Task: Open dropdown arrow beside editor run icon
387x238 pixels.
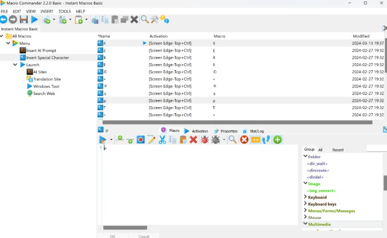Action: pyautogui.click(x=111, y=140)
